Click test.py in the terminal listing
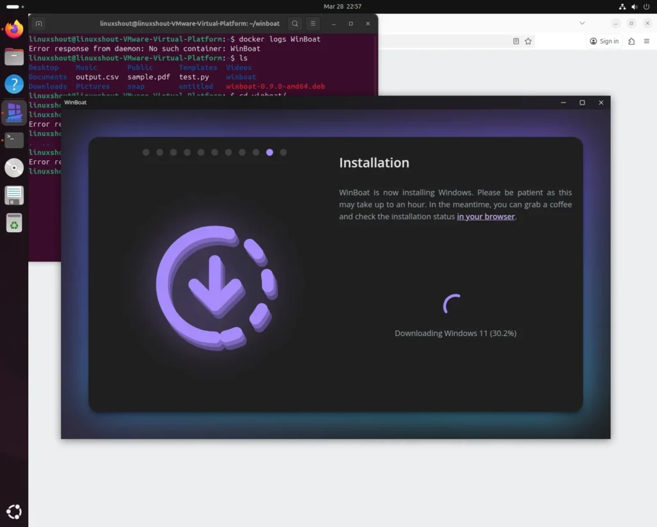Image resolution: width=657 pixels, height=527 pixels. click(194, 77)
